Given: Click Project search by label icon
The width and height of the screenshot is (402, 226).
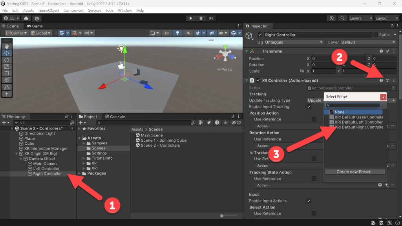Looking at the screenshot, I should [209, 123].
